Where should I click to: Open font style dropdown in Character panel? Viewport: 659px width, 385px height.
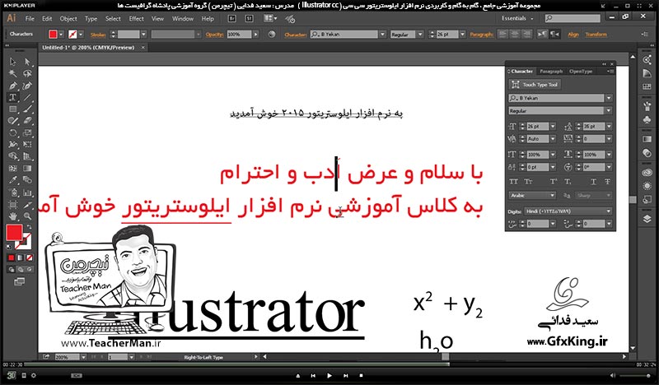[609, 111]
